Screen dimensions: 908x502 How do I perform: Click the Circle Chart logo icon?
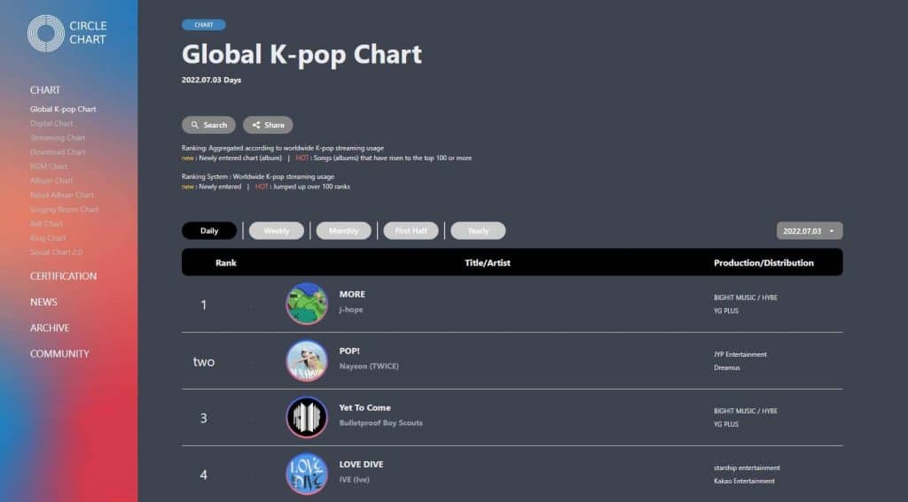pos(45,33)
